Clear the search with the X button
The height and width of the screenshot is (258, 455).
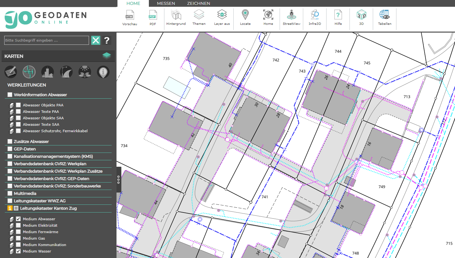point(96,40)
